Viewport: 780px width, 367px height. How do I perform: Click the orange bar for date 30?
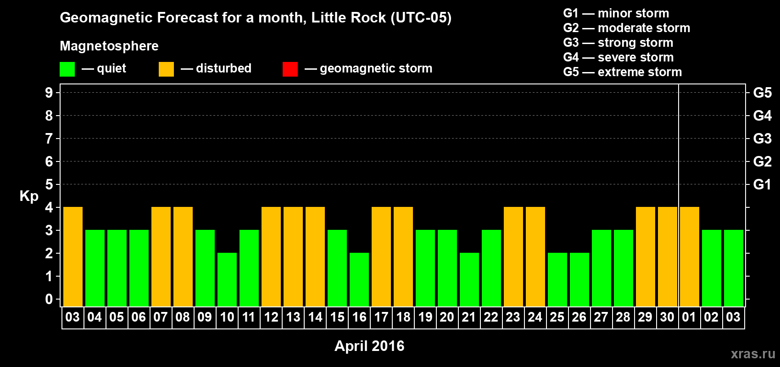[x=668, y=257]
